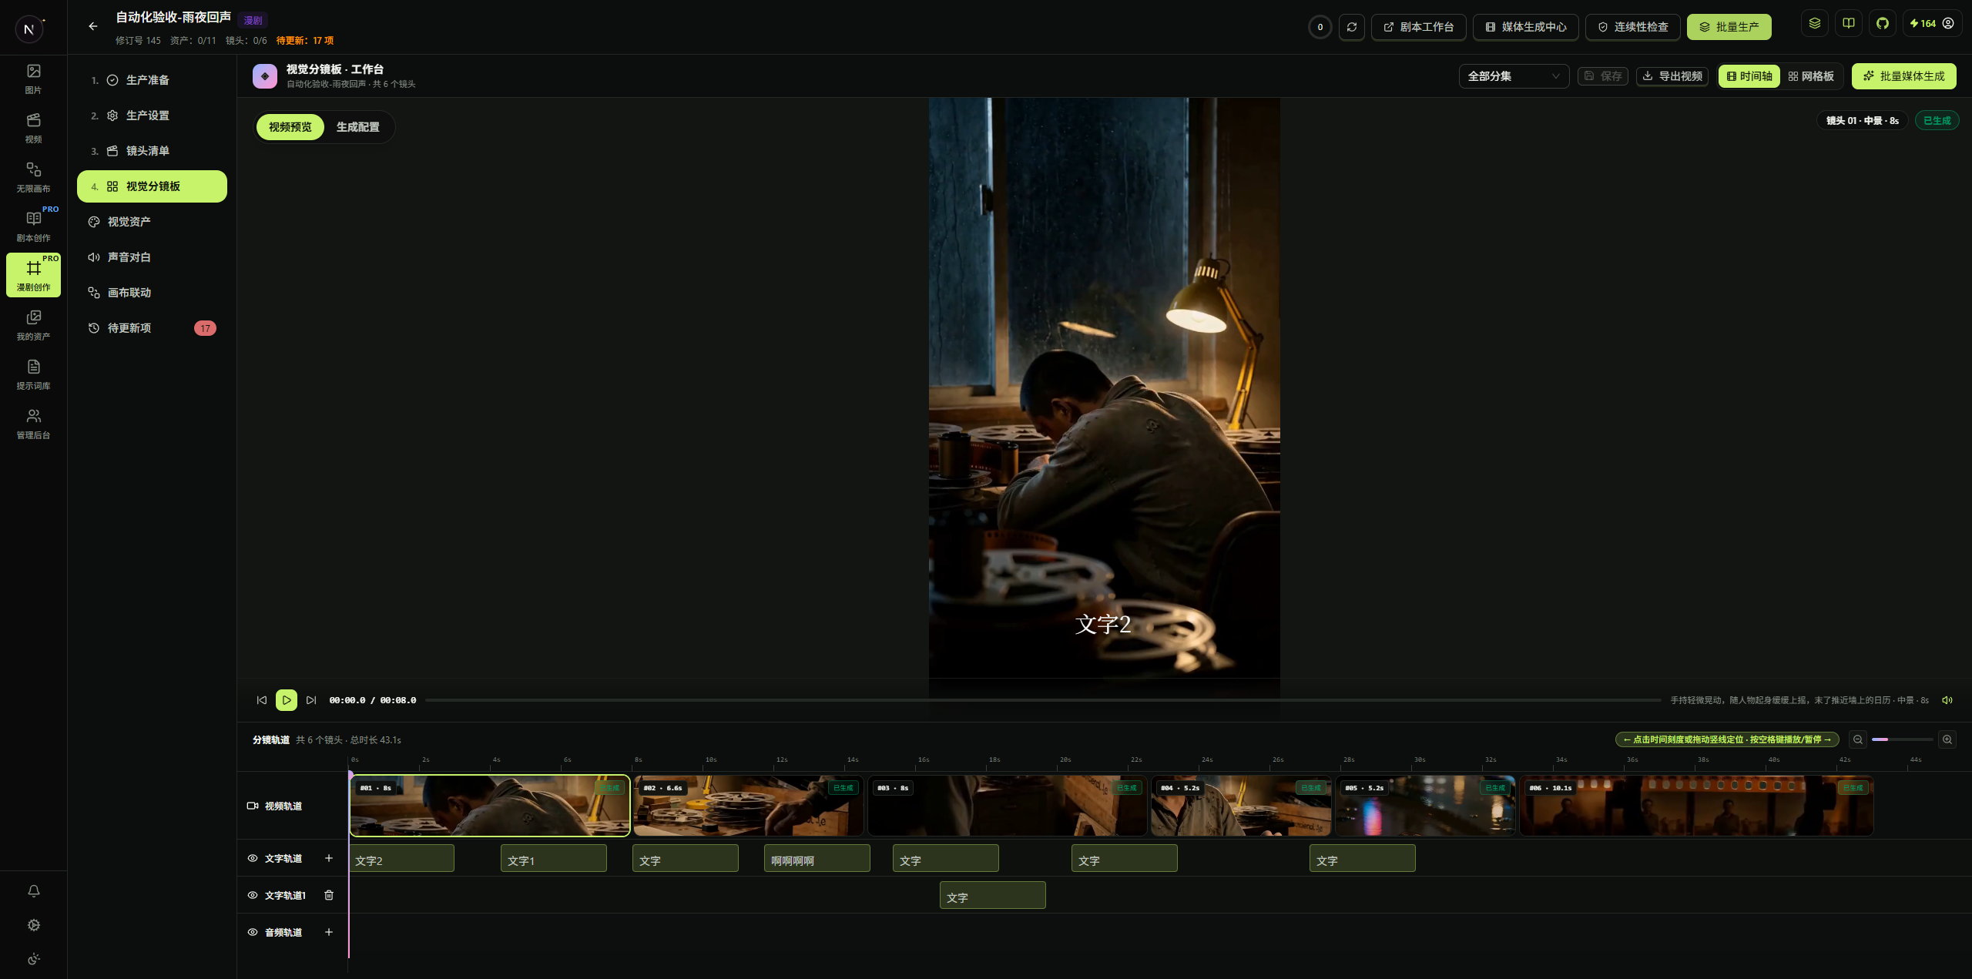Viewport: 1972px width, 979px height.
Task: Toggle the dark mode theme icon
Action: [x=33, y=959]
